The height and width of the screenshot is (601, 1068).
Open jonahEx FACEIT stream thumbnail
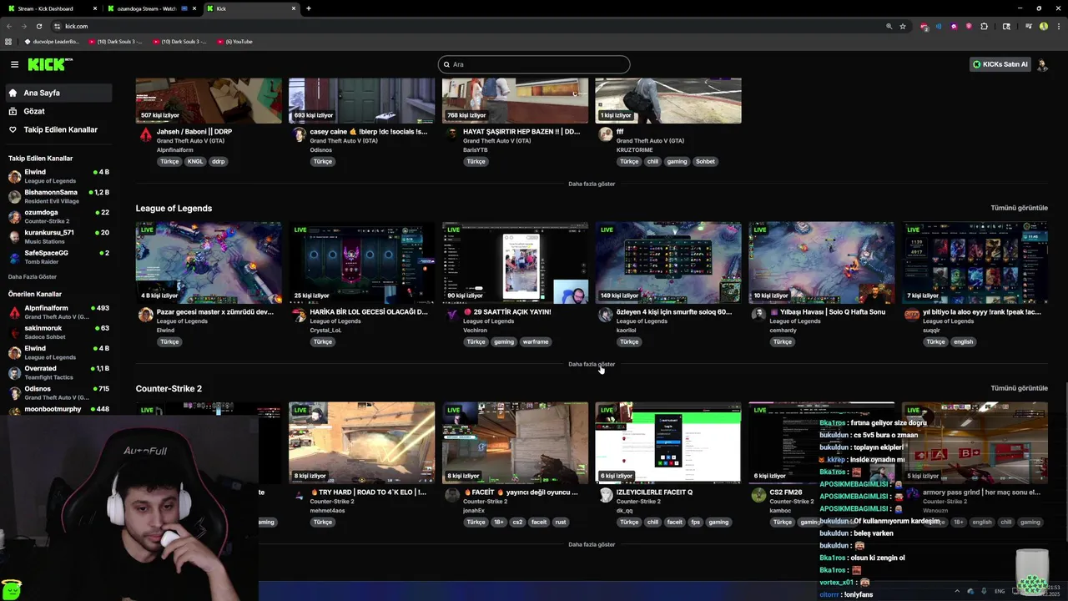click(x=515, y=442)
